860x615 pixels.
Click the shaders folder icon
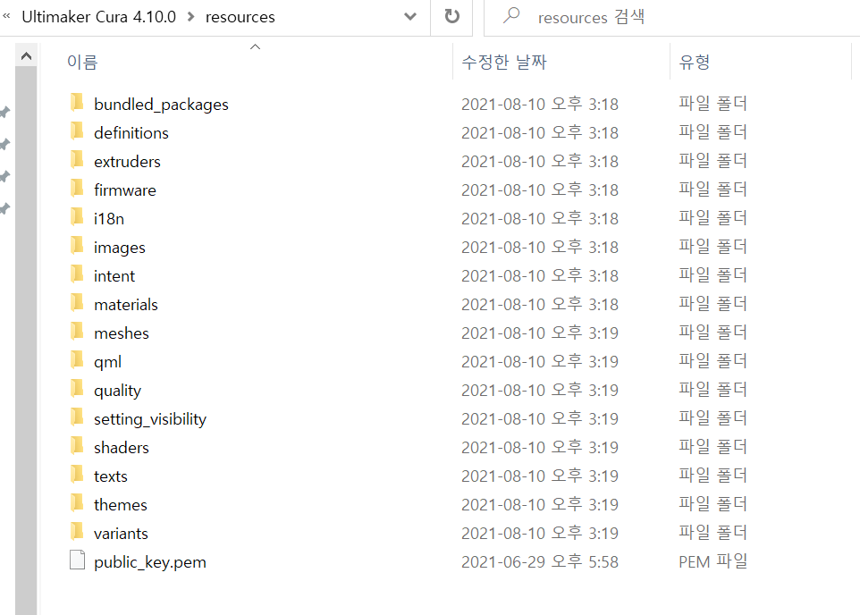click(78, 445)
